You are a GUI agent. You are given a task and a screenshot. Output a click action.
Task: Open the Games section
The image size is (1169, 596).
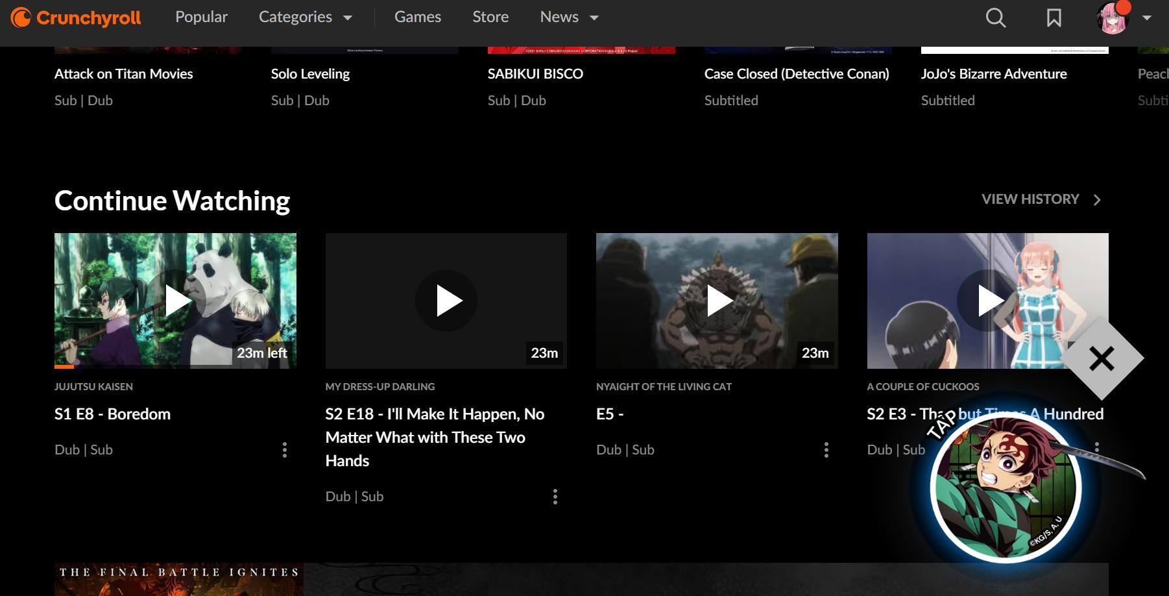pos(417,18)
